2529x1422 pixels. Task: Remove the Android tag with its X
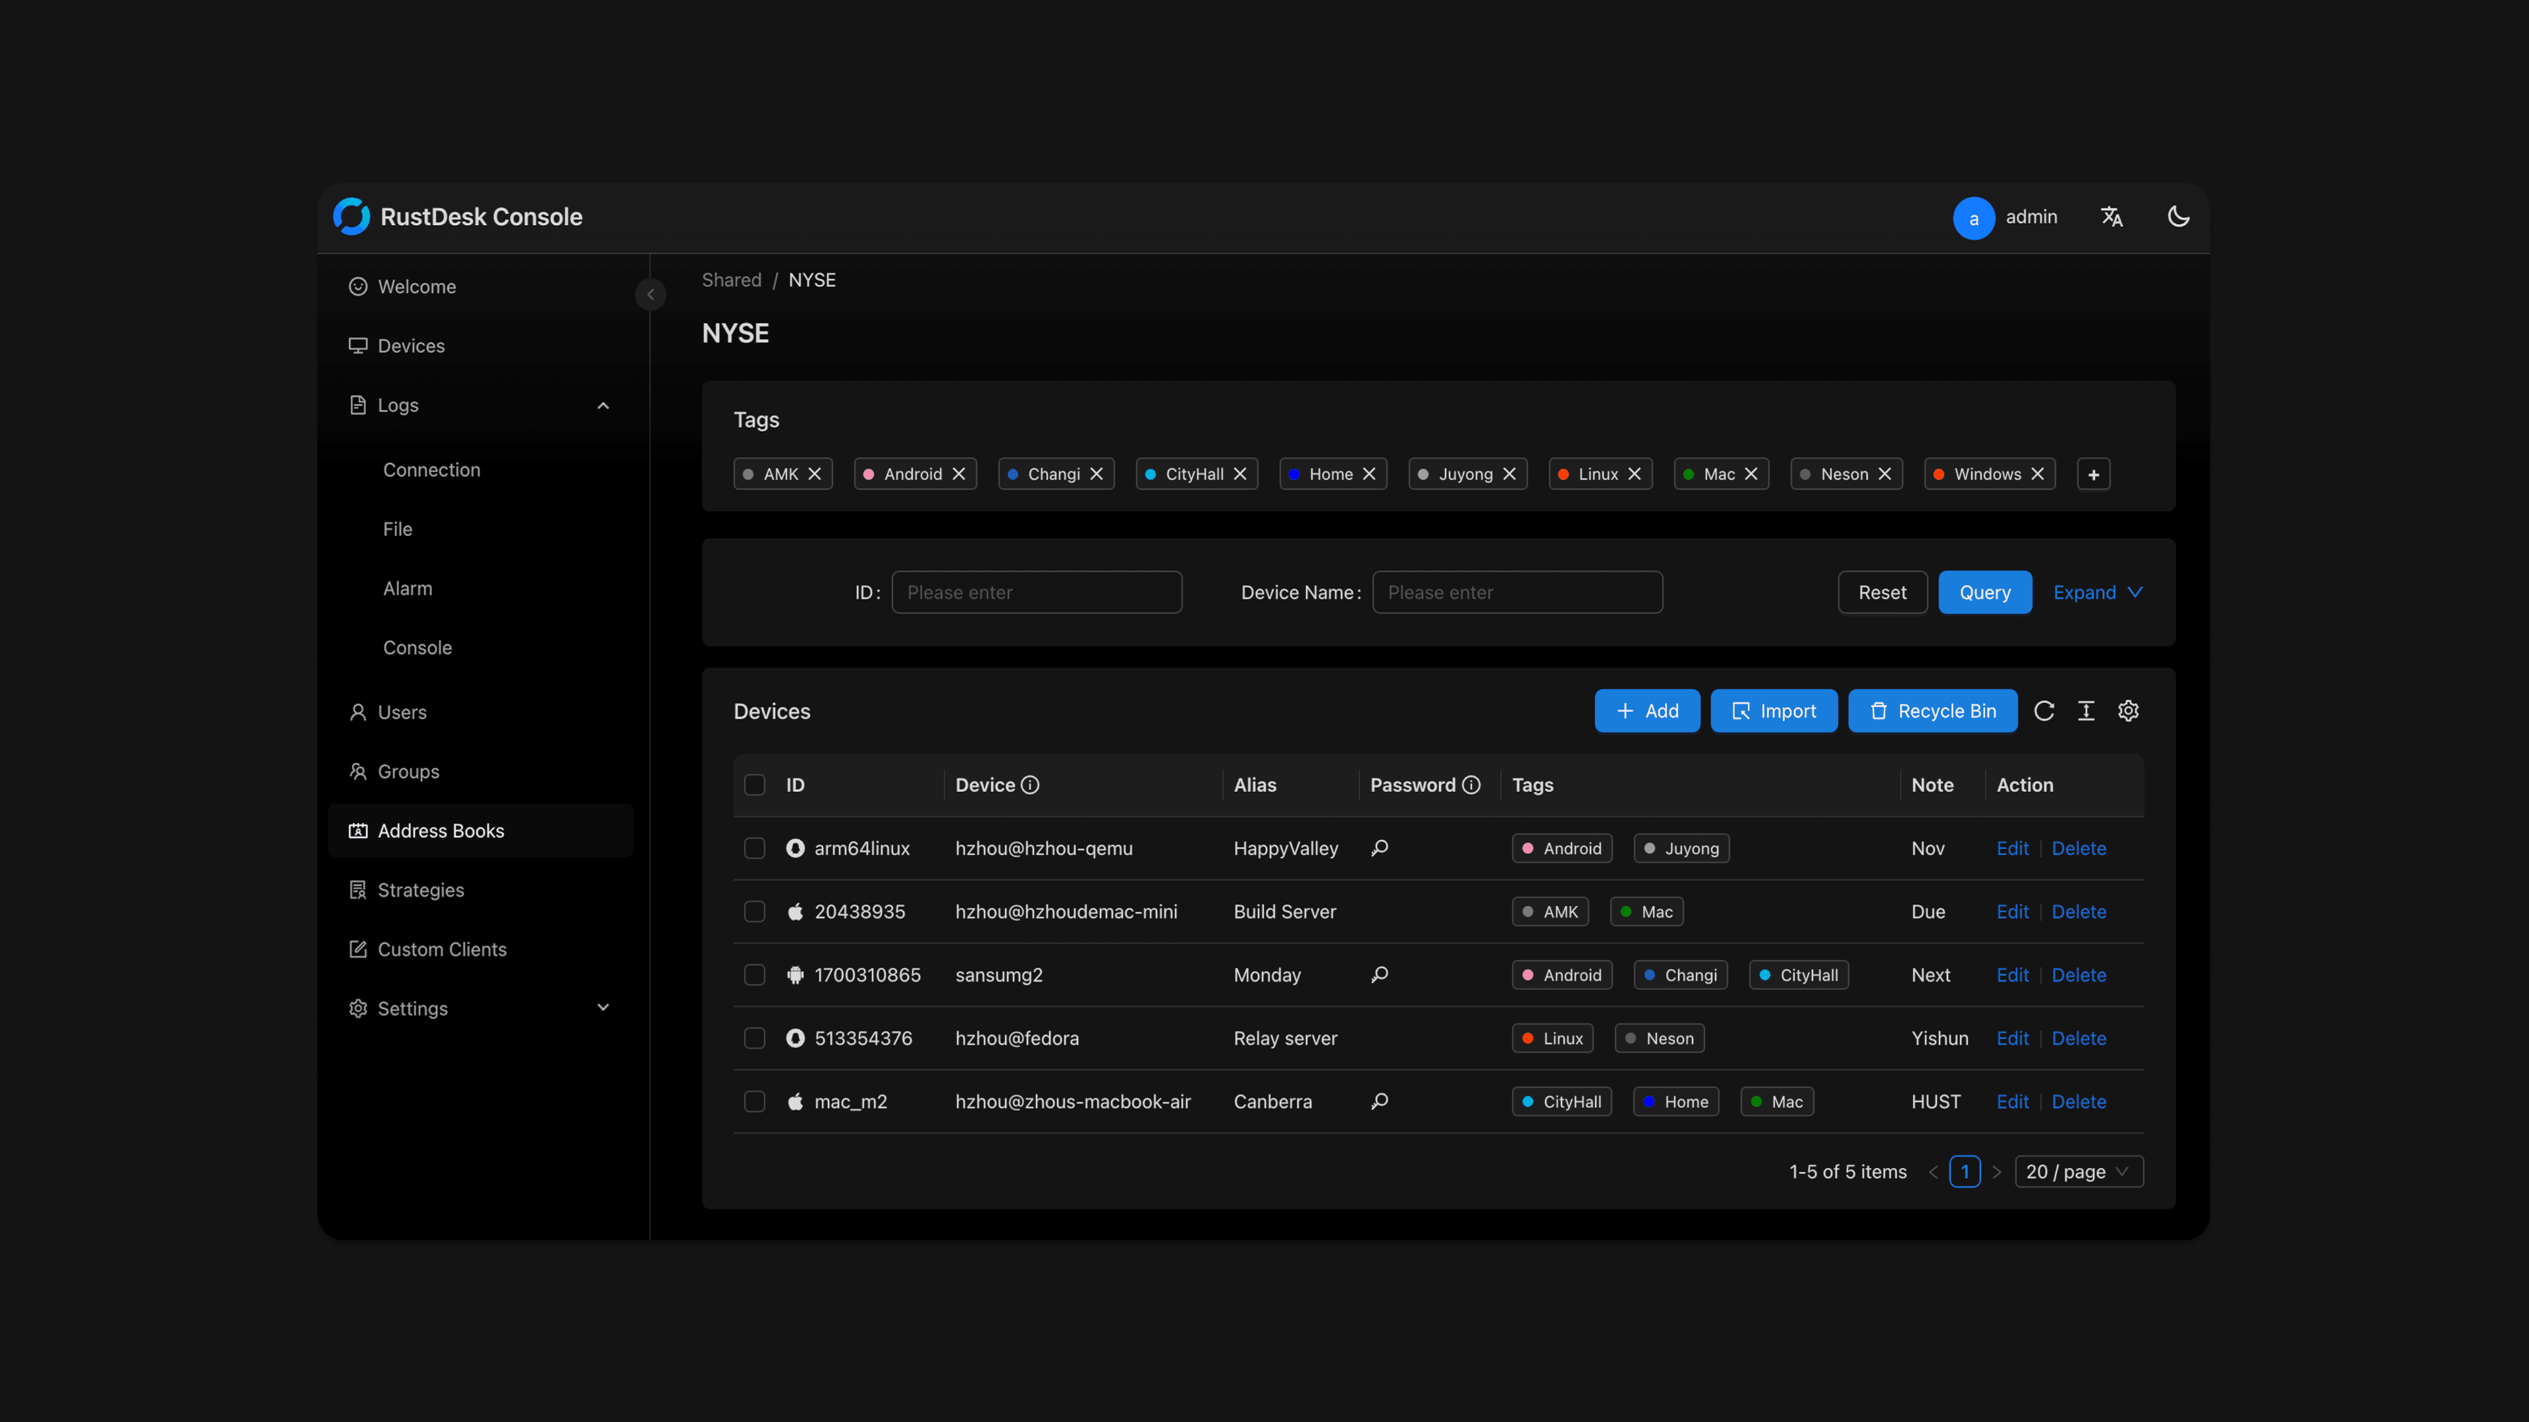(x=959, y=474)
